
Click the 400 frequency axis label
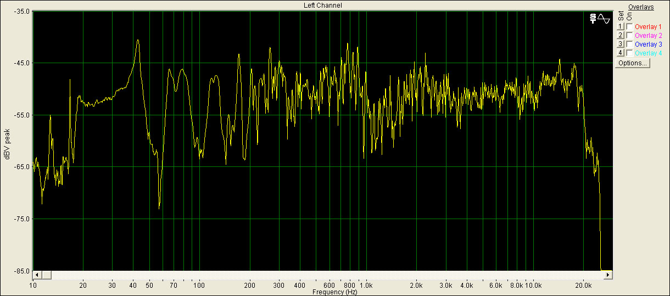coord(299,286)
